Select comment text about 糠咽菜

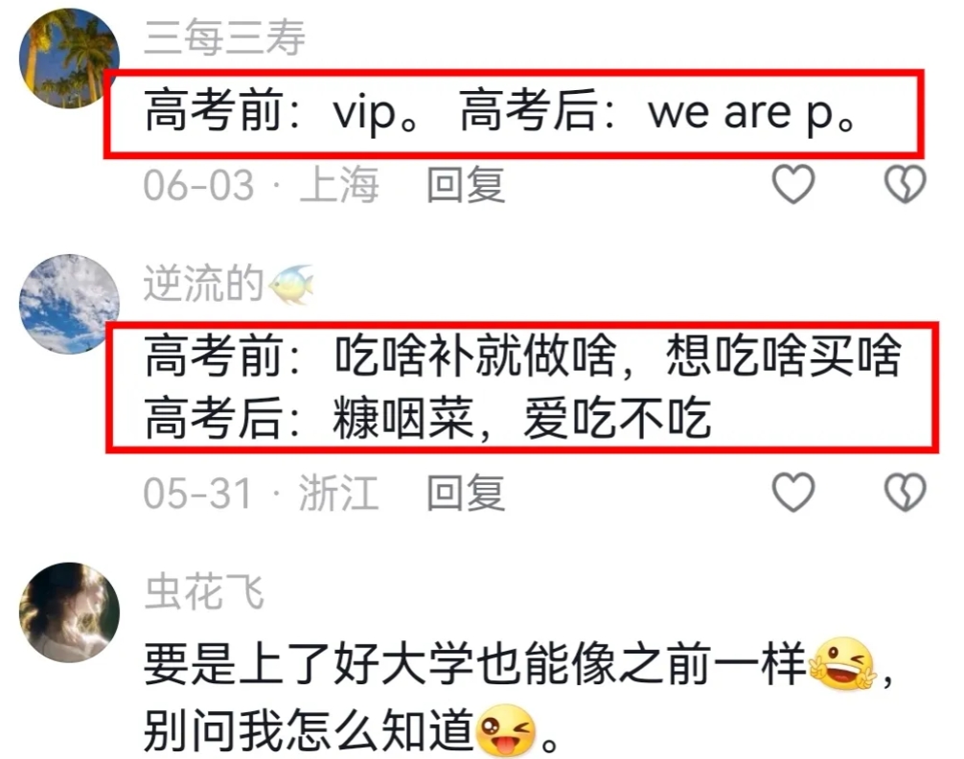[x=523, y=387]
